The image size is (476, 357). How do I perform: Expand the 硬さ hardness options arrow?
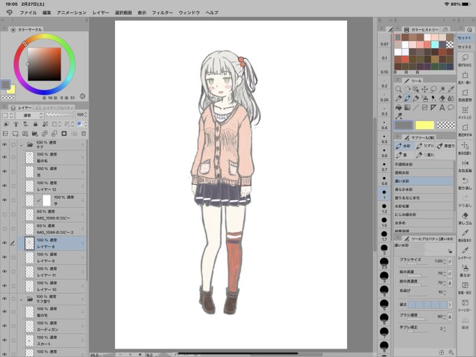(449, 304)
